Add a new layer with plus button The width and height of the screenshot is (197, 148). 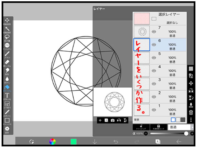100,120
